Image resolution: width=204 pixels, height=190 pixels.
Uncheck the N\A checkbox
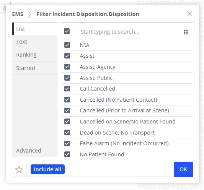[67, 45]
